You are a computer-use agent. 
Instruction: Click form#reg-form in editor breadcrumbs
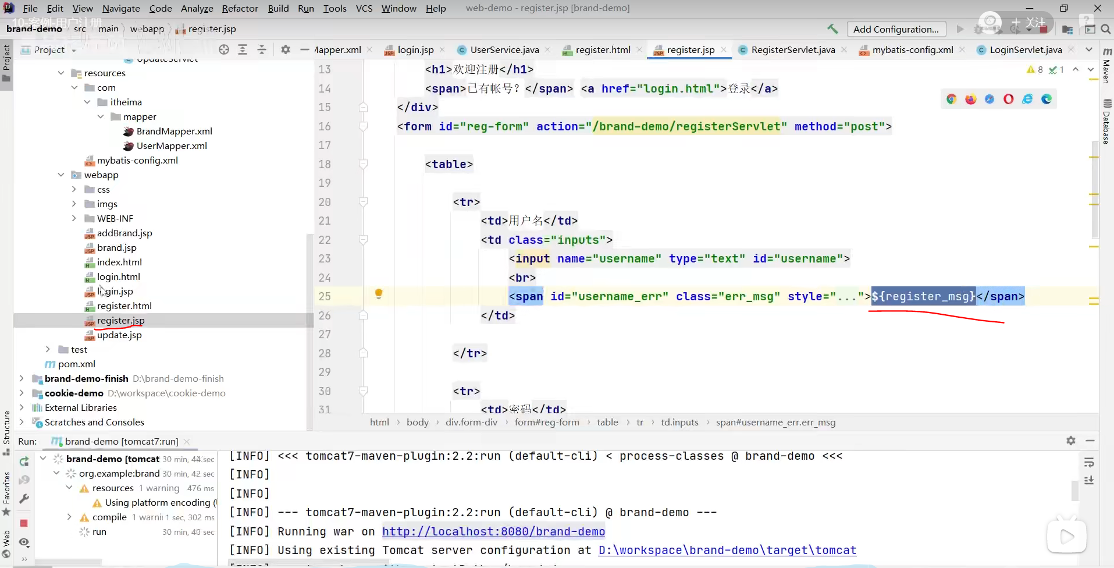(x=547, y=423)
